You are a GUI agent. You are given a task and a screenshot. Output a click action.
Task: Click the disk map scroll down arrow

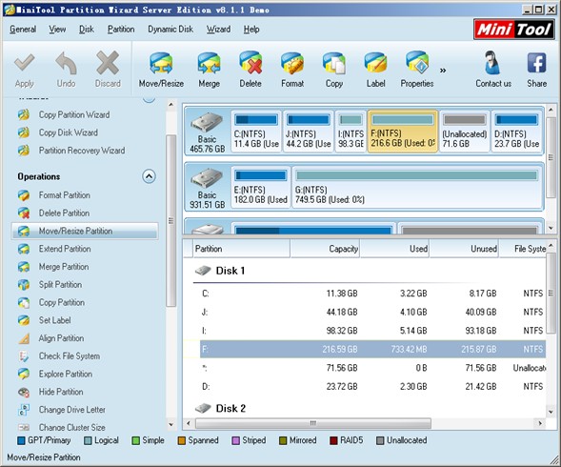pyautogui.click(x=551, y=228)
